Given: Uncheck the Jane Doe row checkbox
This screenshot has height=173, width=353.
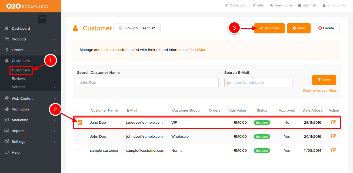Looking at the screenshot, I should click(x=80, y=123).
